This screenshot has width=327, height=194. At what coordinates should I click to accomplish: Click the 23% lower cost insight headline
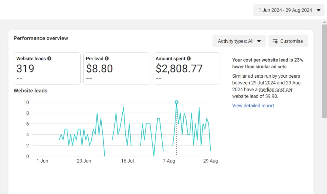(267, 63)
